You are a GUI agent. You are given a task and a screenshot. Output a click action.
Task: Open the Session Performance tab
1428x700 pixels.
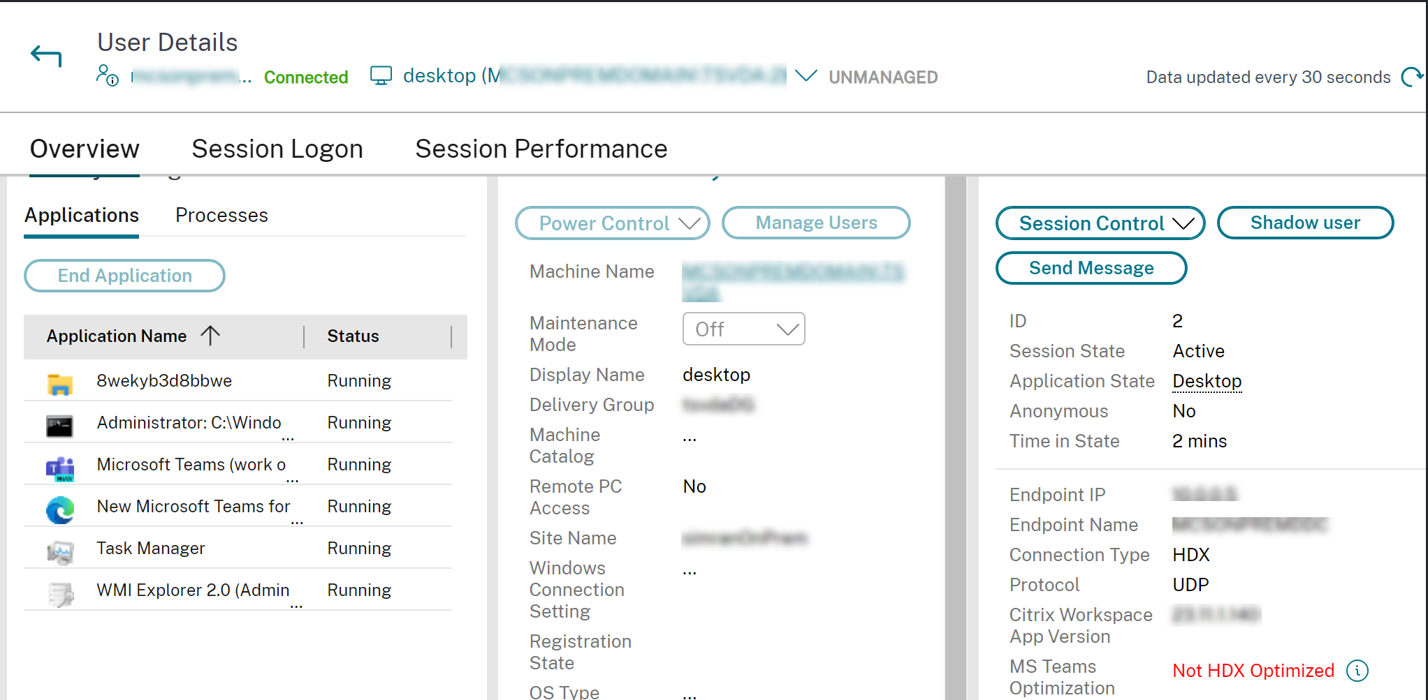541,149
